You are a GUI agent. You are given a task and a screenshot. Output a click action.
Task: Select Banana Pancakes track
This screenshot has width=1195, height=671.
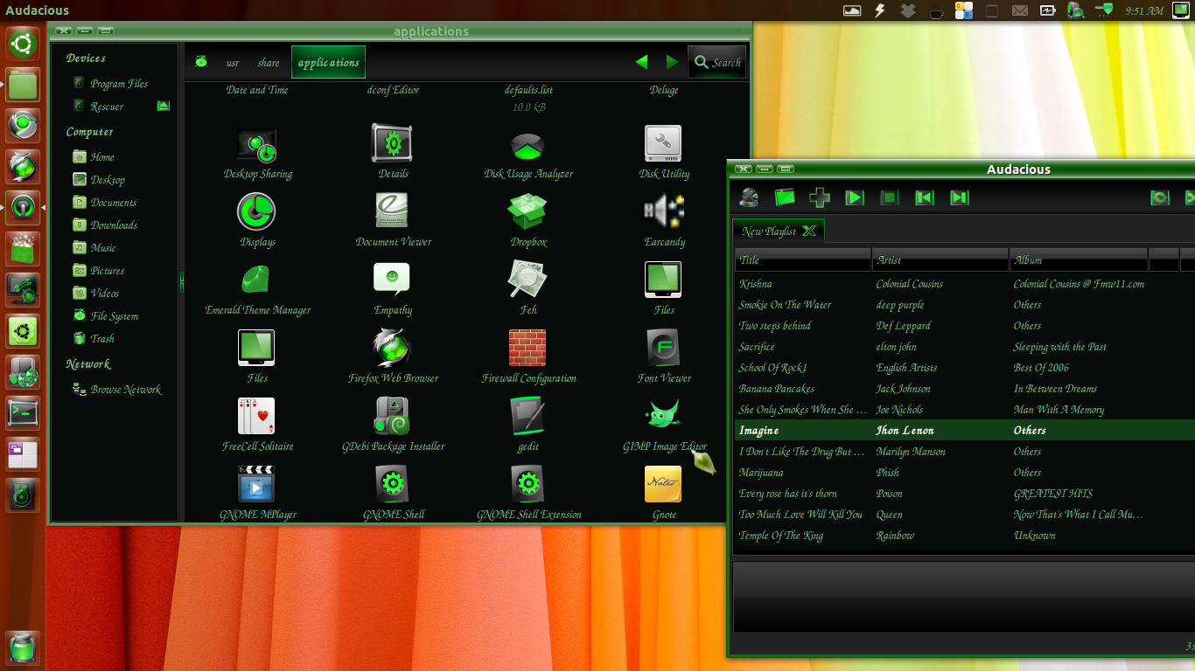776,389
